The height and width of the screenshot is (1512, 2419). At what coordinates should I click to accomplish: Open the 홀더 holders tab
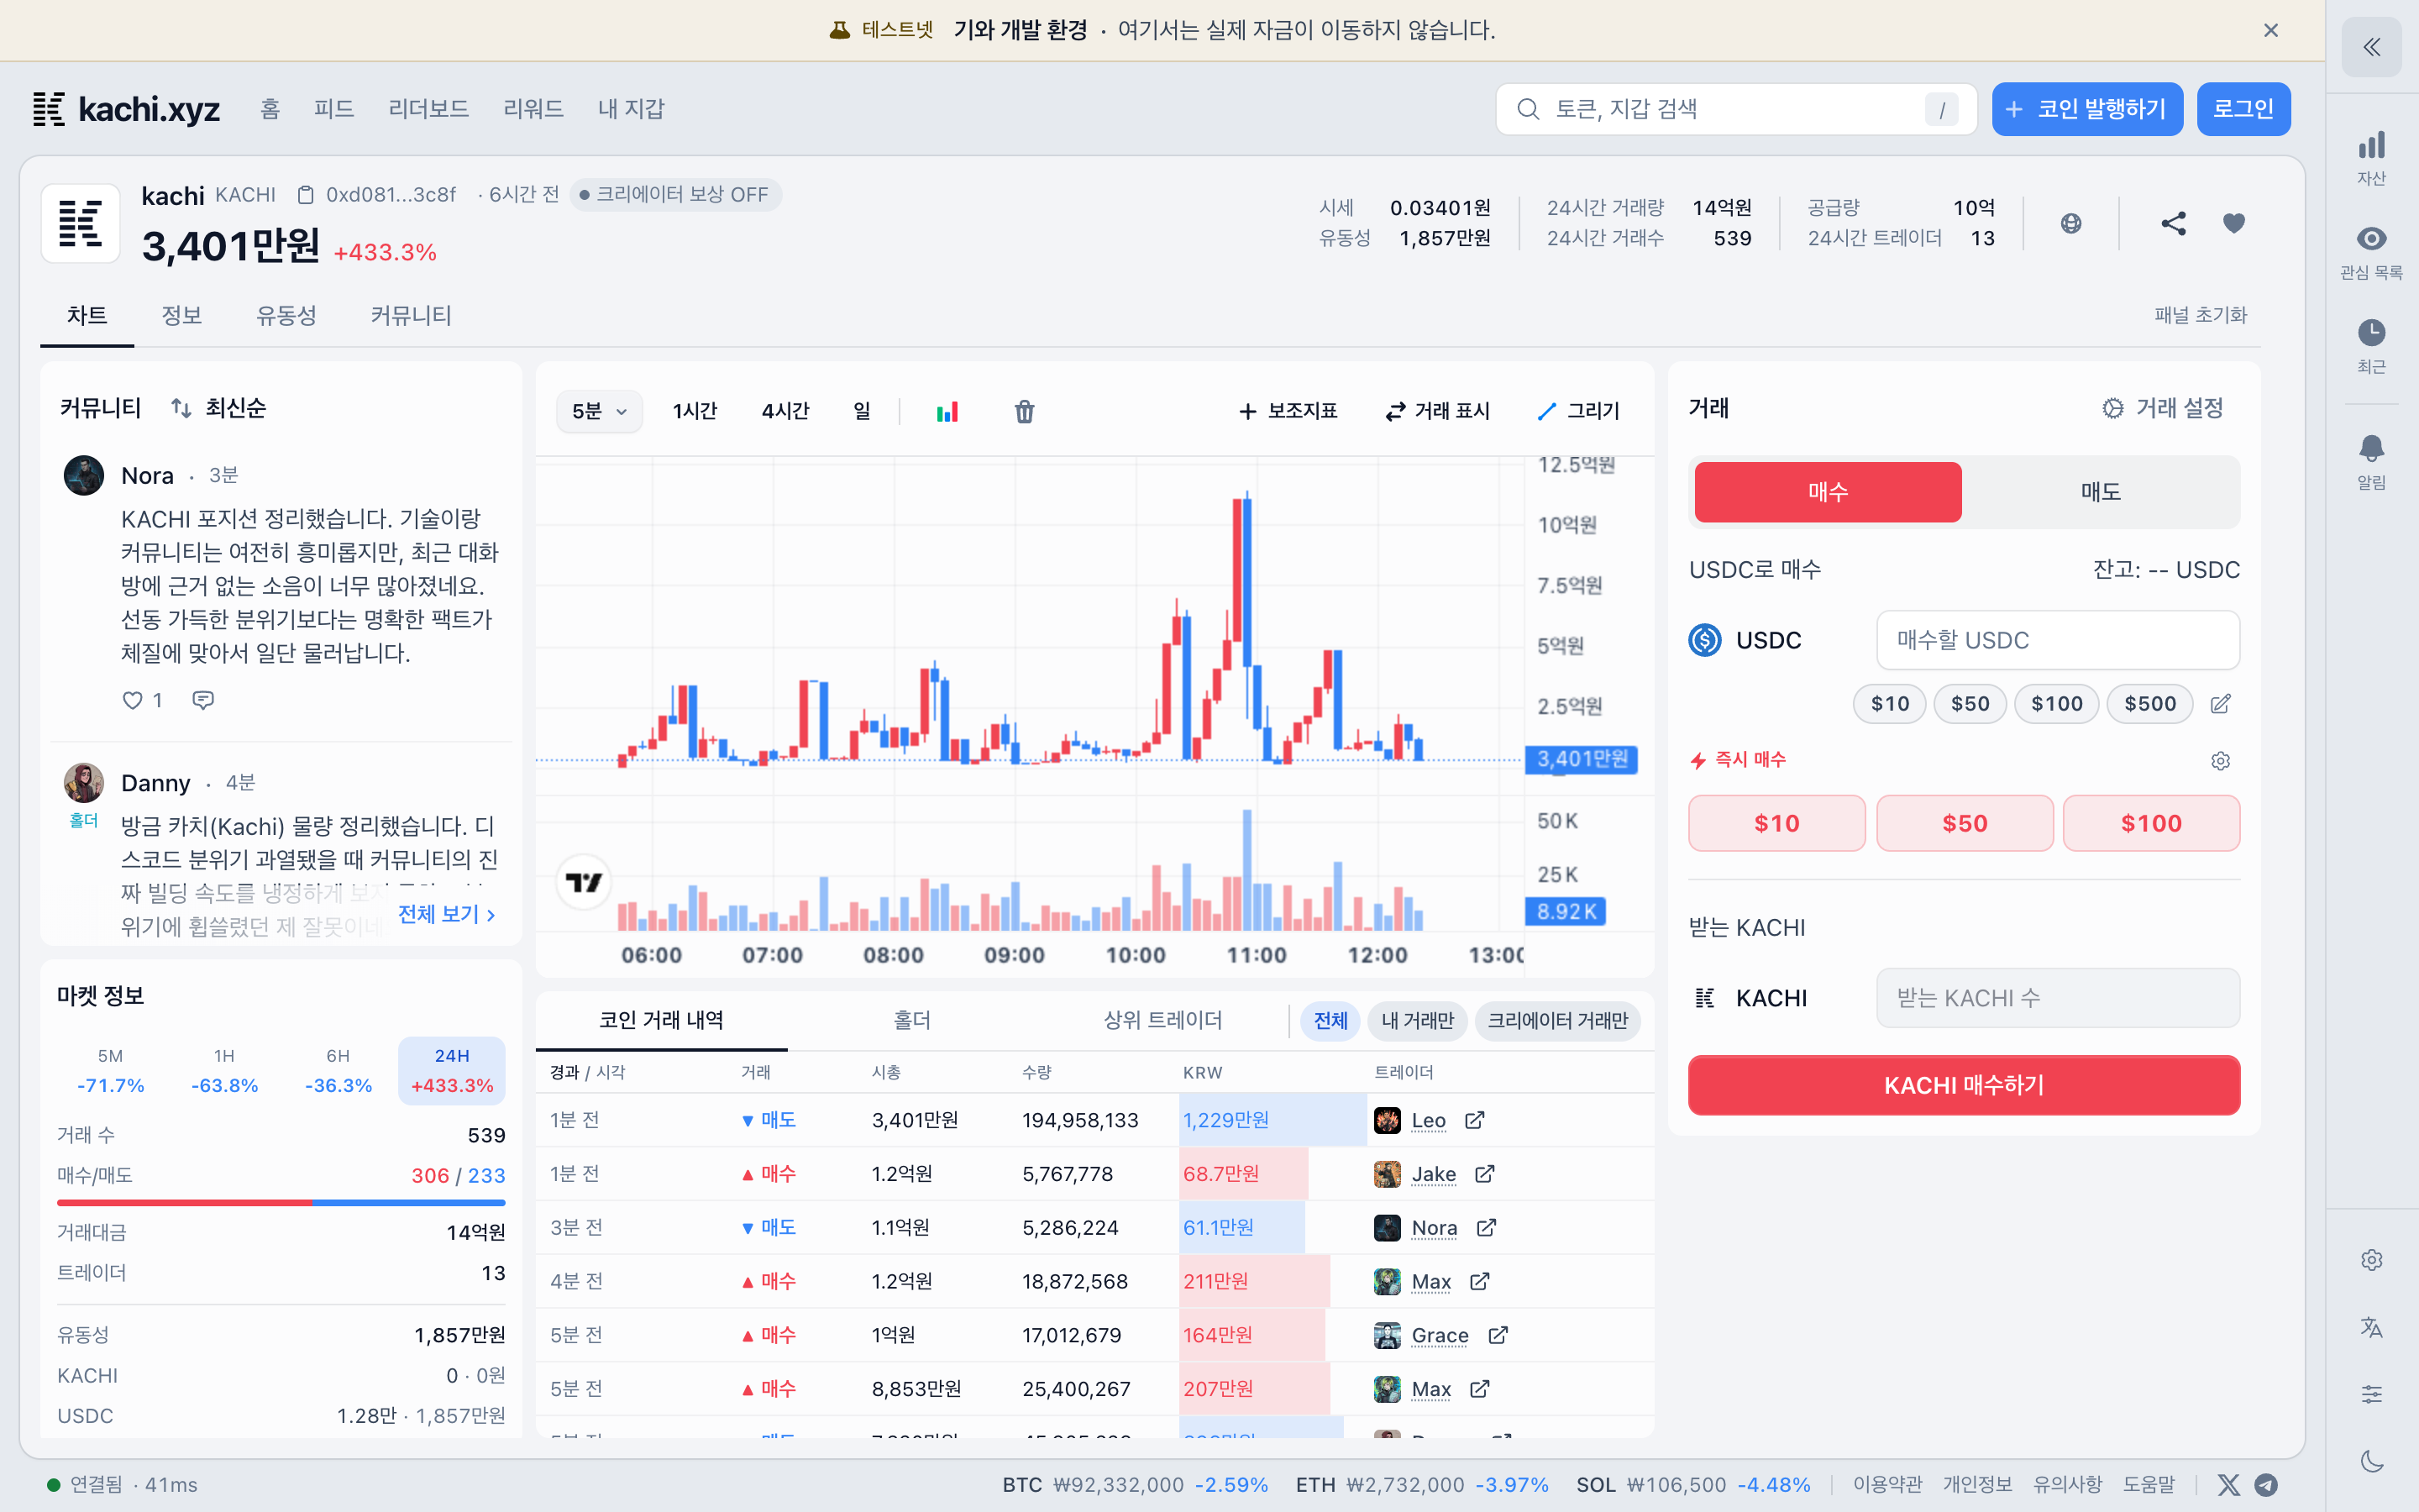(911, 1020)
